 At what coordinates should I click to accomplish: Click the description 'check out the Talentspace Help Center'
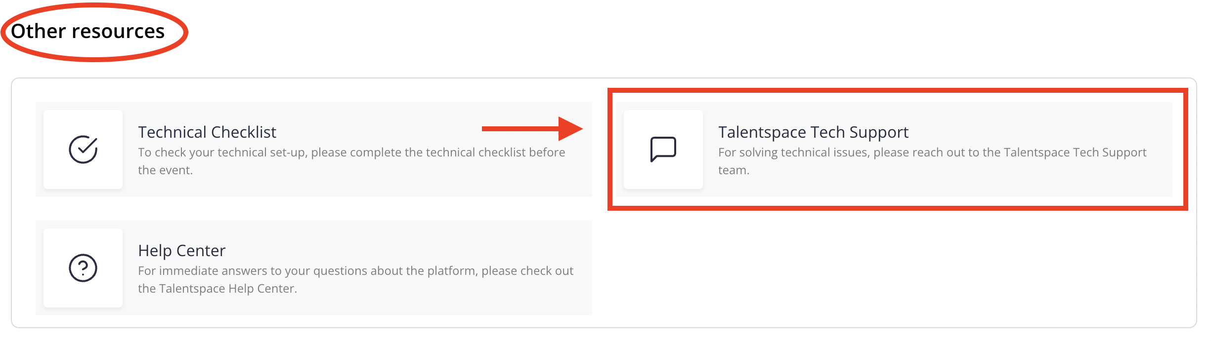pos(355,279)
